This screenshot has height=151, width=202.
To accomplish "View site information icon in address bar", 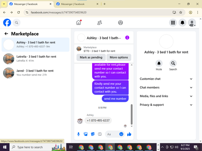I will (27, 12).
